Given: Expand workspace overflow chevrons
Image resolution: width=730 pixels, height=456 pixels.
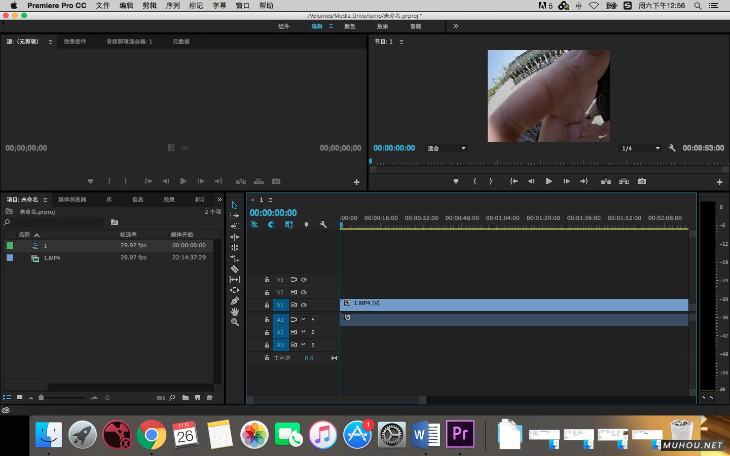Looking at the screenshot, I should point(456,26).
